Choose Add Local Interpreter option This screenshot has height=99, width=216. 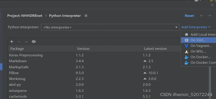tap(198, 35)
